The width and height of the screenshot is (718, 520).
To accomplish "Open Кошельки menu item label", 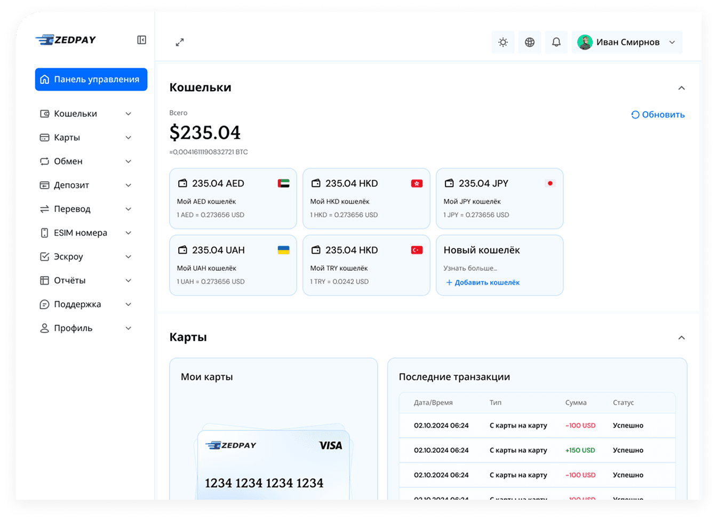I will pyautogui.click(x=75, y=114).
